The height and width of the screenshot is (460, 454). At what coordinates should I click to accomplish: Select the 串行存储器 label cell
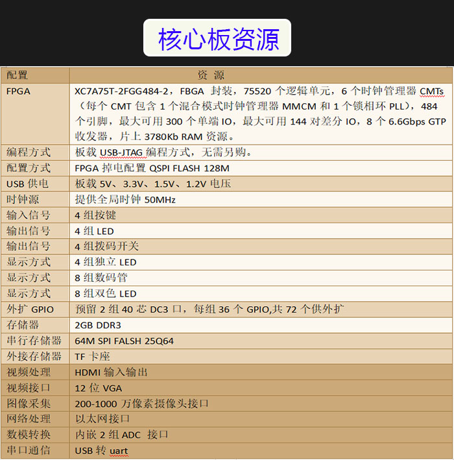click(x=35, y=341)
